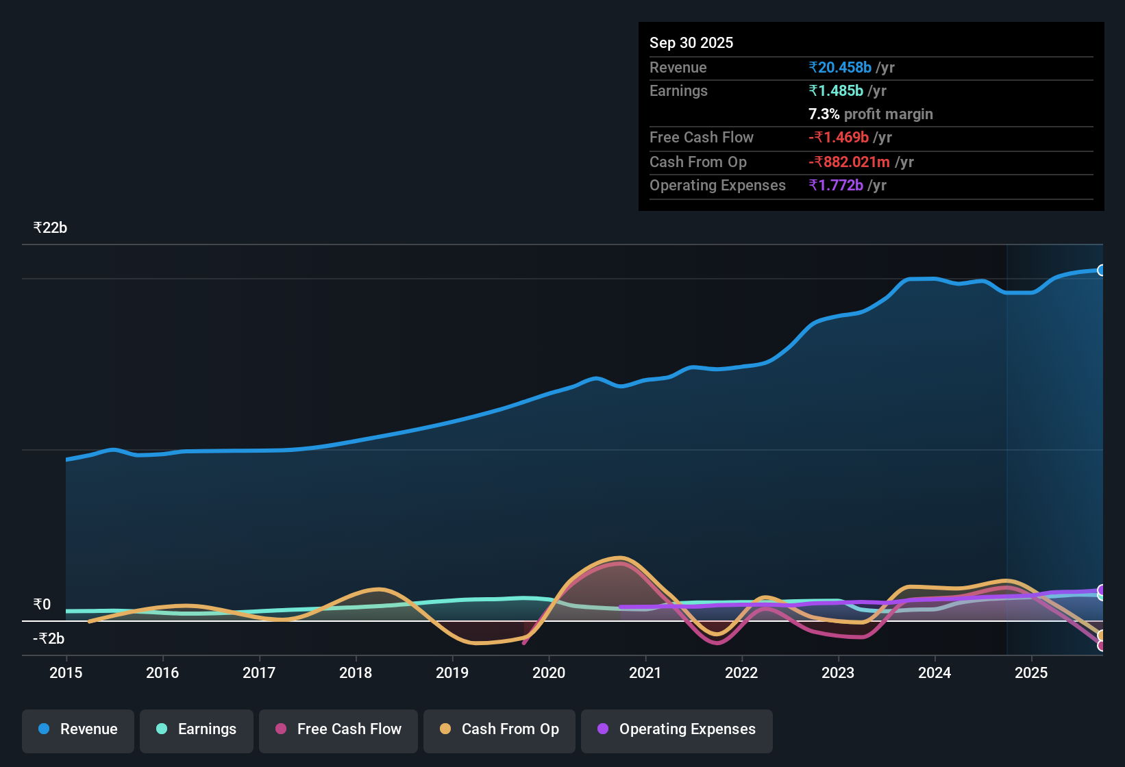Toggle the Earnings series off

[x=197, y=730]
